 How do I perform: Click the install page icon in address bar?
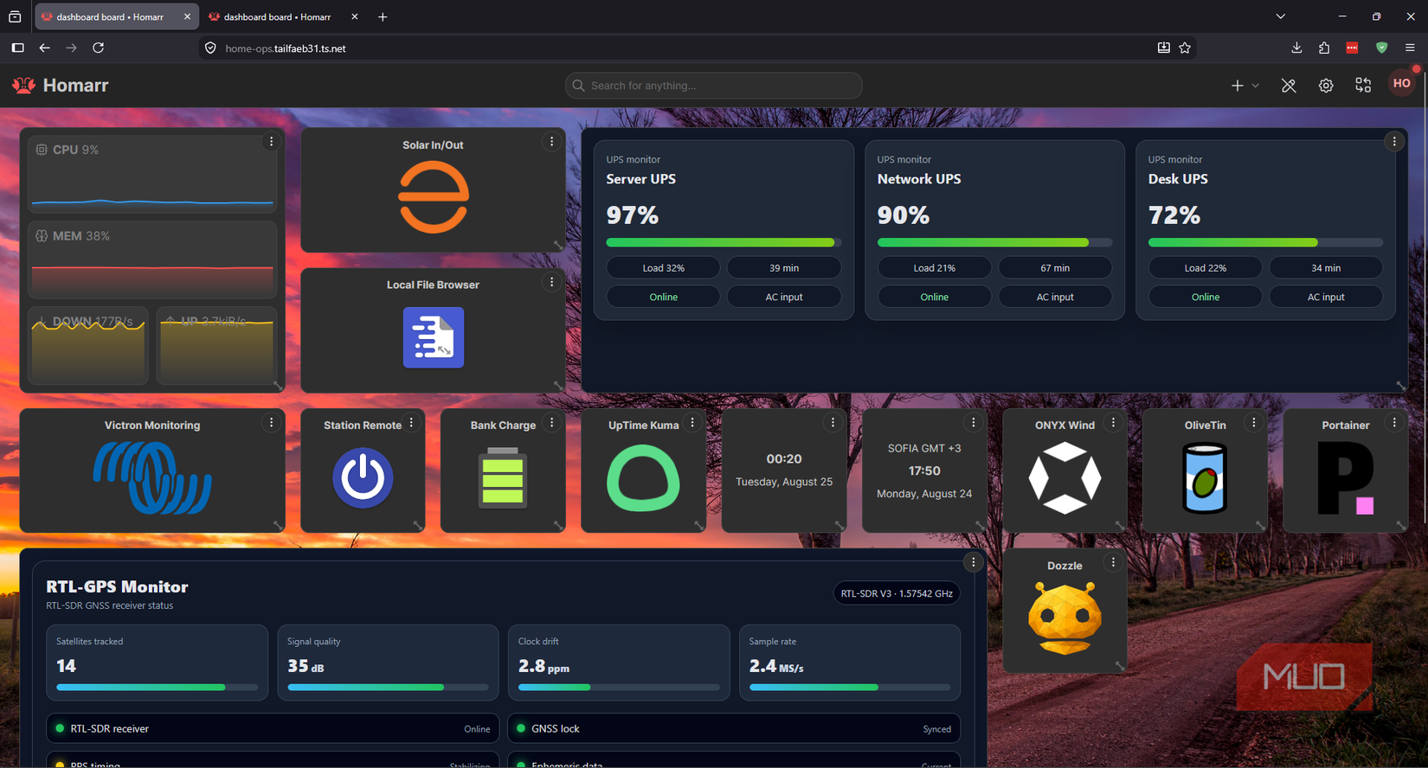(1163, 48)
